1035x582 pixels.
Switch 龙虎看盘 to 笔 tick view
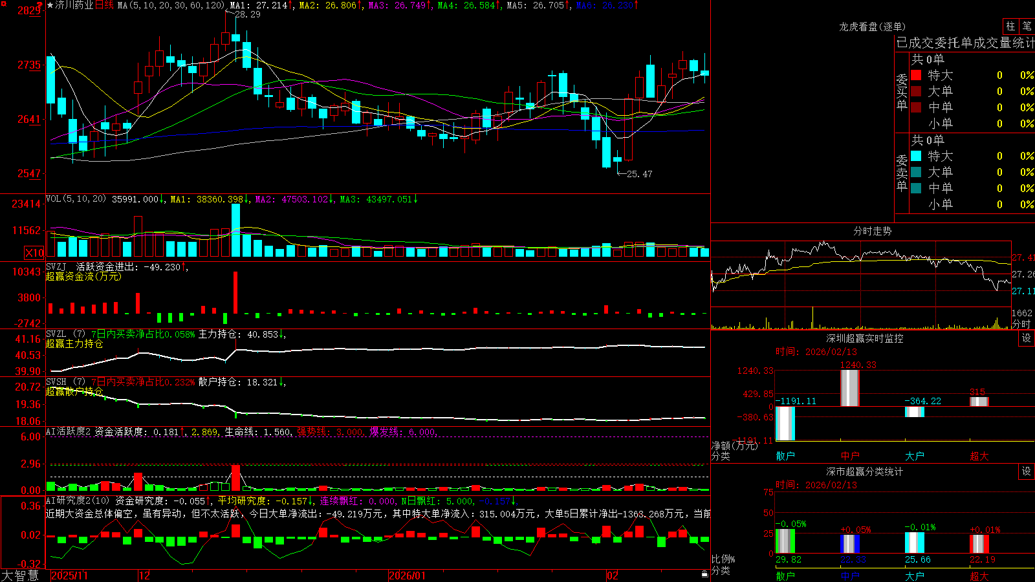pos(1027,27)
